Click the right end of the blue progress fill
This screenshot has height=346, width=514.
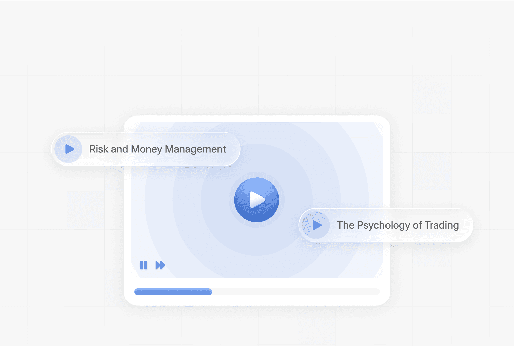click(210, 292)
